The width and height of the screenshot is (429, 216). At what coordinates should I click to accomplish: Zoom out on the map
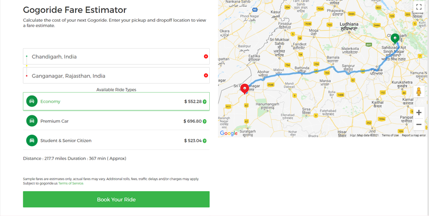(419, 125)
